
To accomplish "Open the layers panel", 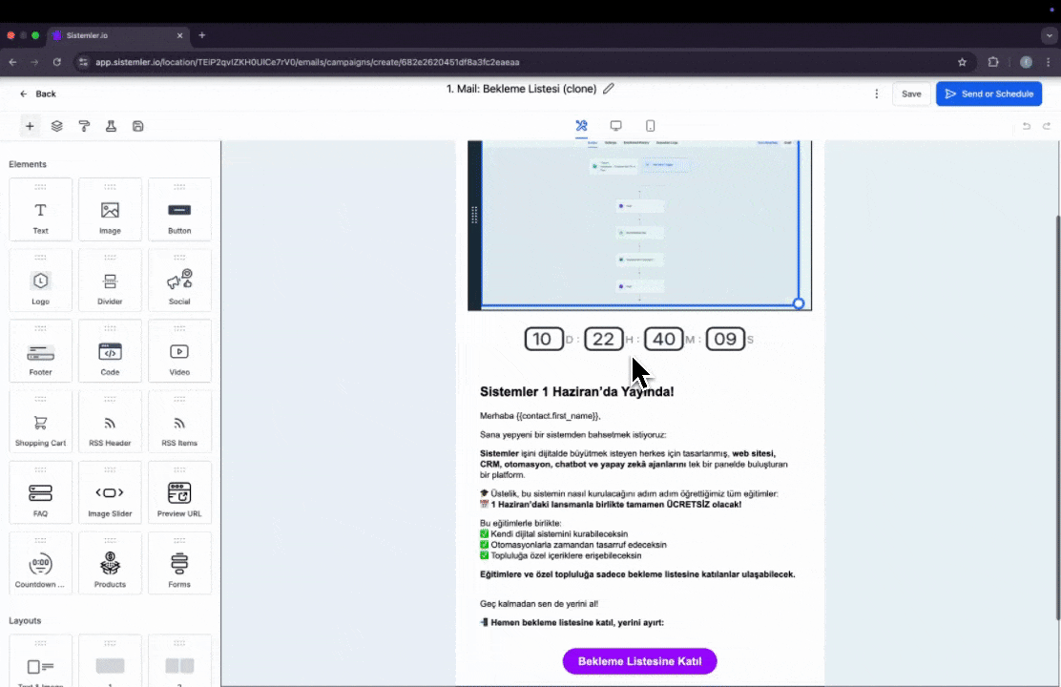I will [57, 126].
